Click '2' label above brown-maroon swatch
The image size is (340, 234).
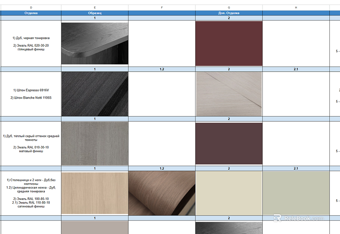click(229, 119)
